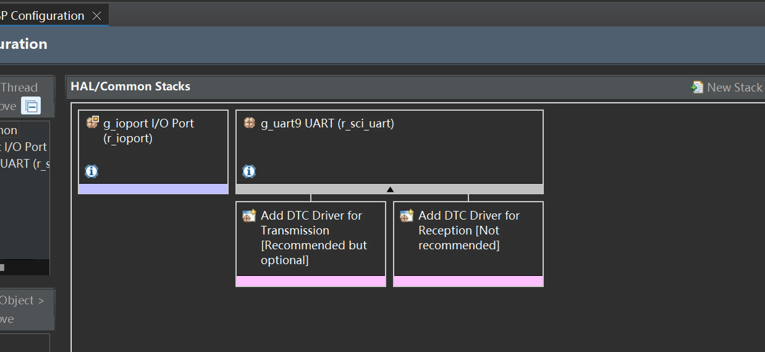Close the FSP Configuration tab

[96, 16]
